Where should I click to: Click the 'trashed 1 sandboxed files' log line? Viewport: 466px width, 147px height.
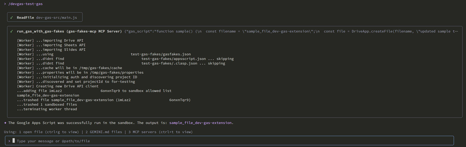(47, 104)
